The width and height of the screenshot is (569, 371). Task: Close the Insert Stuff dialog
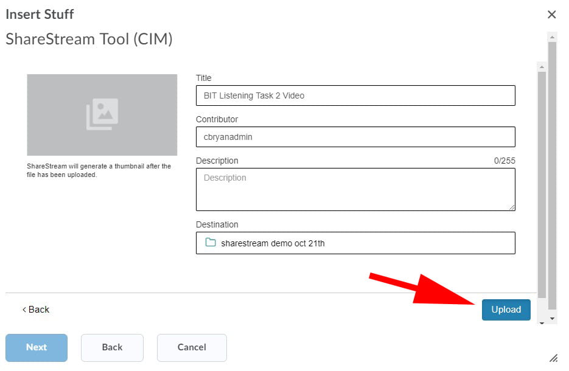click(x=551, y=15)
